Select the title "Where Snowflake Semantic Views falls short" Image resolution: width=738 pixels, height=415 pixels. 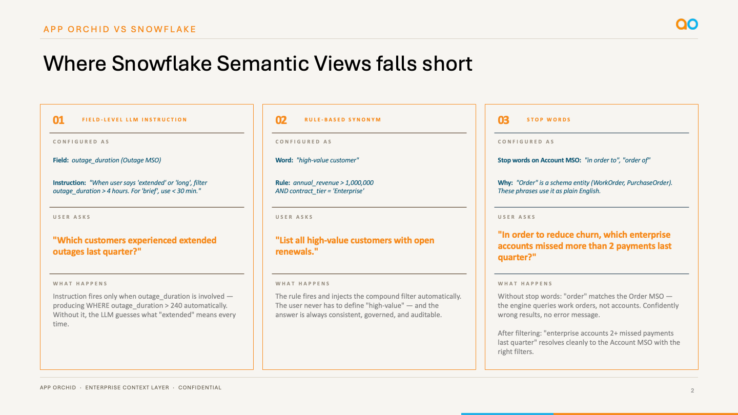pyautogui.click(x=258, y=64)
